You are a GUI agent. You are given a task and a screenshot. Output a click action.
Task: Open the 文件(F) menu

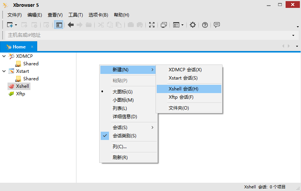pos(14,15)
